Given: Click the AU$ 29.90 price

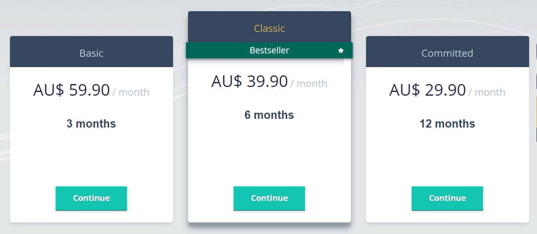Looking at the screenshot, I should click(x=427, y=90).
